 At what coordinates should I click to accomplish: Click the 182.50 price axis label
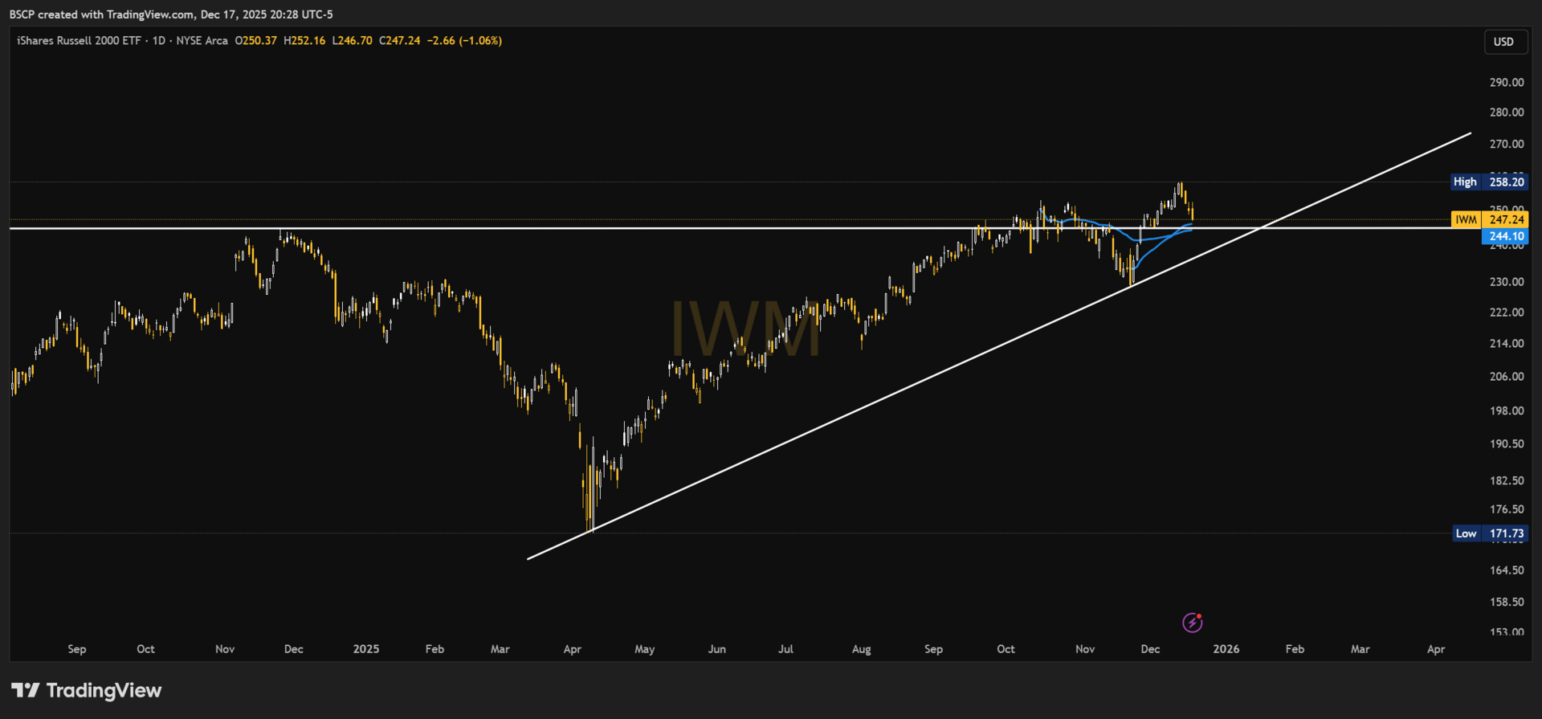[x=1507, y=481]
